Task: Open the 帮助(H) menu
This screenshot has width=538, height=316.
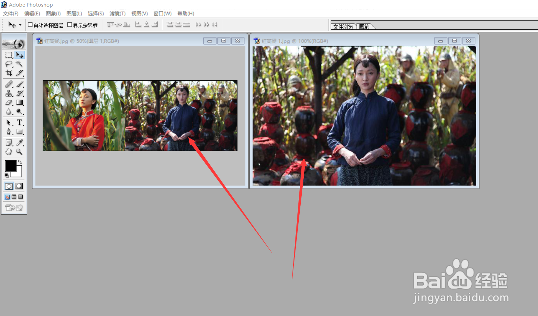Action: click(x=186, y=13)
